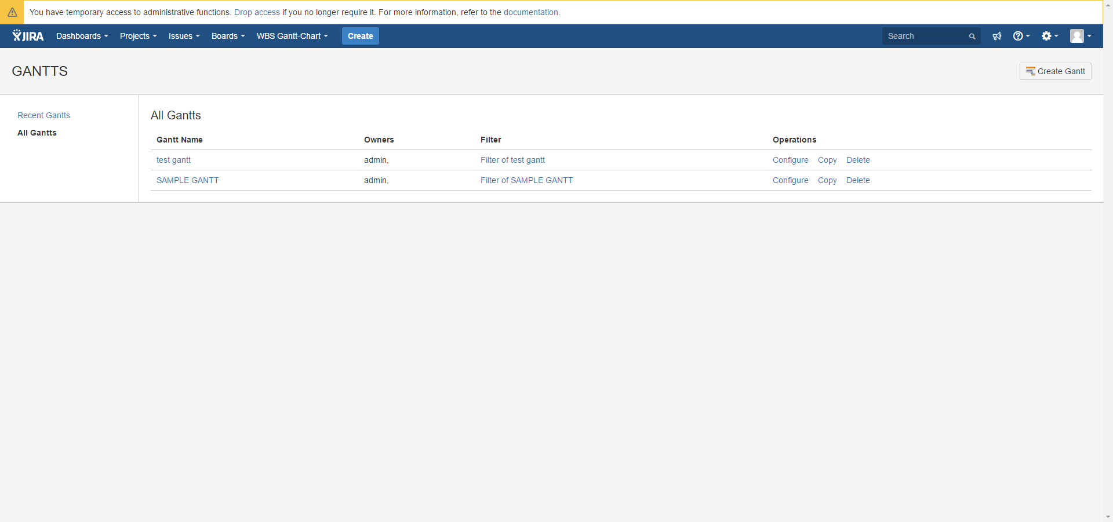Click the warning triangle icon in banner
Viewport: 1113px width, 522px height.
(12, 12)
